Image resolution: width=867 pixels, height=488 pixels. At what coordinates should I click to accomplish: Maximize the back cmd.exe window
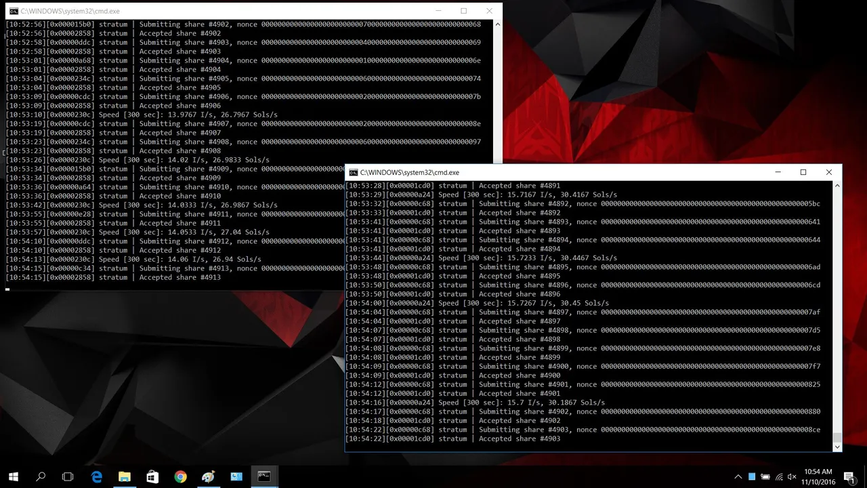pyautogui.click(x=463, y=11)
